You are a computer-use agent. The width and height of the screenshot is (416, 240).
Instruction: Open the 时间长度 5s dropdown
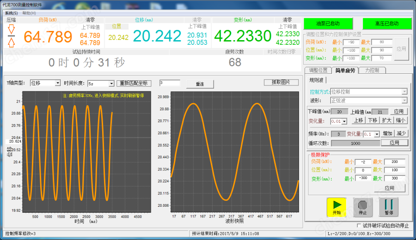(111, 84)
